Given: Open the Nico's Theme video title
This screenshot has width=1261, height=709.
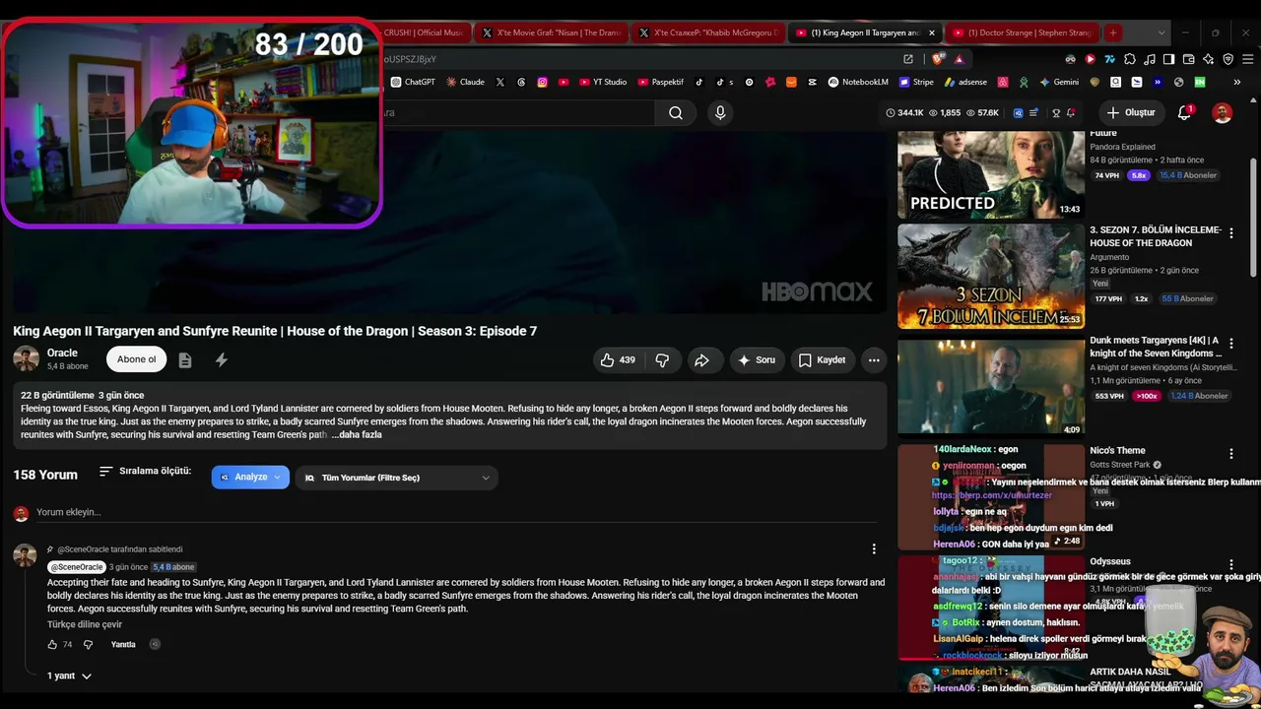Looking at the screenshot, I should point(1117,451).
